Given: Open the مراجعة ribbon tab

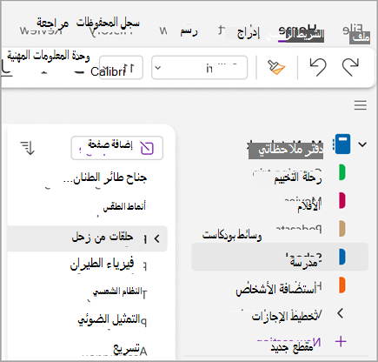Looking at the screenshot, I should coord(52,23).
